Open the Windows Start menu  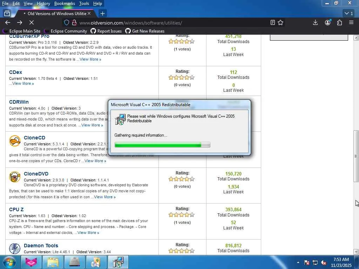[9, 262]
